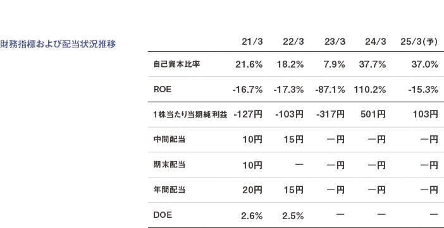
Task: Click the -87.1% ROE cell
Action: (330, 90)
